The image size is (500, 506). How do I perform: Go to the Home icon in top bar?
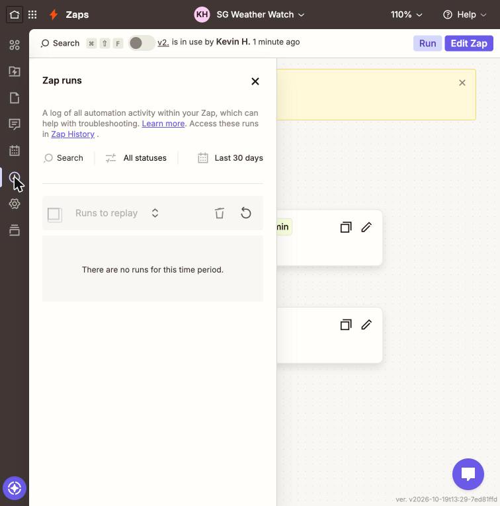15,15
